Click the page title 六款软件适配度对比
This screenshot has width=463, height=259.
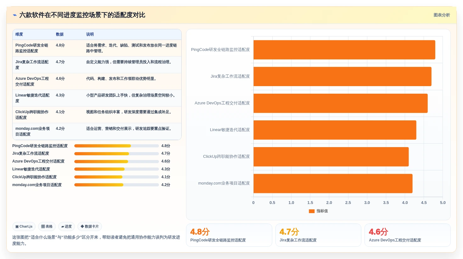(x=82, y=15)
